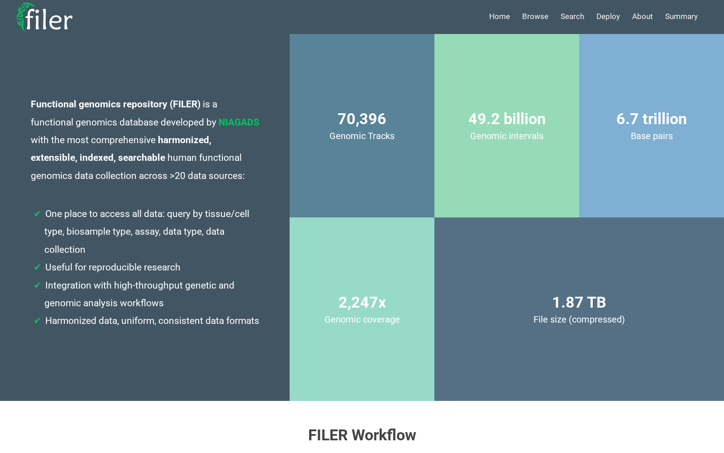Screen dimensions: 724x453
Task: Click the 1.87 TB File size tile
Action: 579,309
